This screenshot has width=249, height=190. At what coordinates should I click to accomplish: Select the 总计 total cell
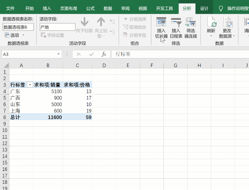(x=21, y=117)
